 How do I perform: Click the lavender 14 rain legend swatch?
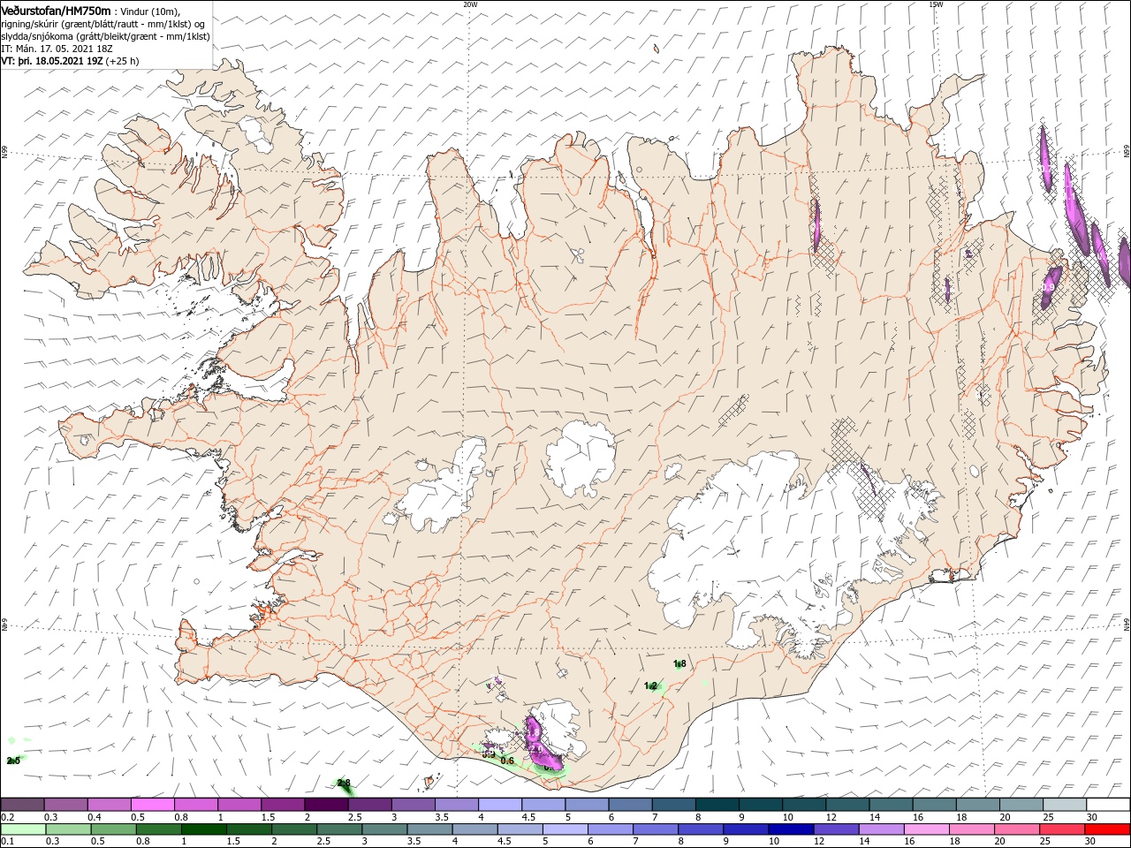click(881, 829)
